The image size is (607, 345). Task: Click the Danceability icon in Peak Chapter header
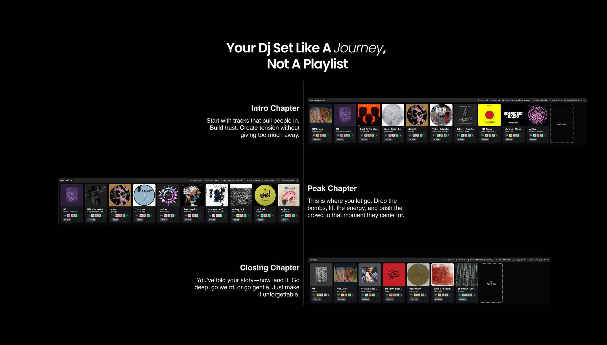point(278,180)
